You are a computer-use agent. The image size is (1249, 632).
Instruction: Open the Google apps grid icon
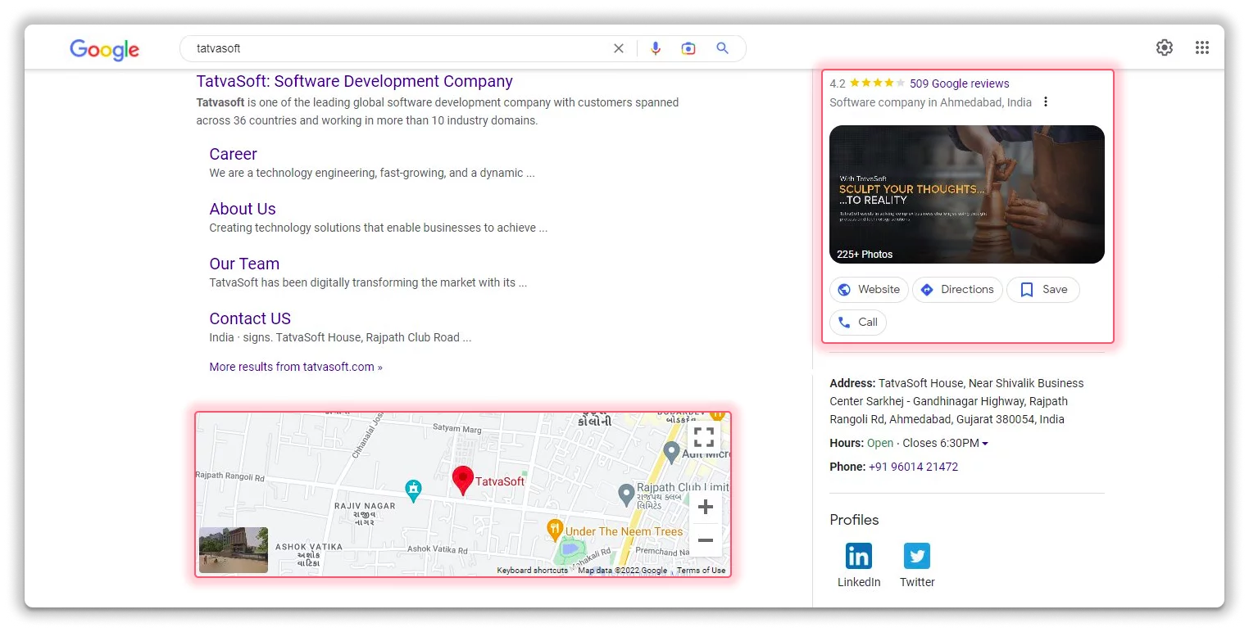pyautogui.click(x=1202, y=47)
